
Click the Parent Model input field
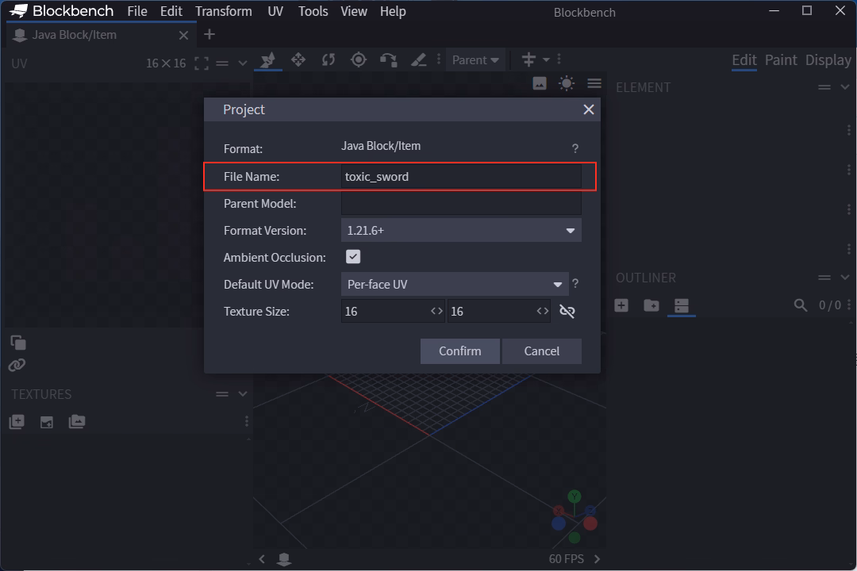461,203
